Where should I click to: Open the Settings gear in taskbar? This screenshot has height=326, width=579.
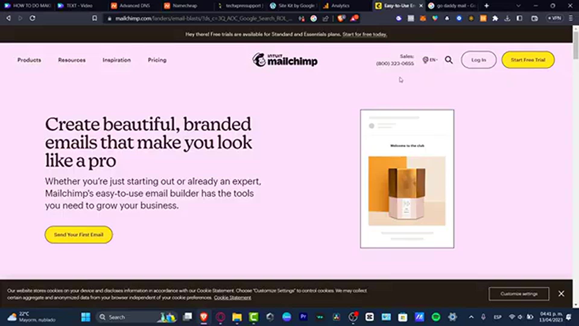pos(452,317)
